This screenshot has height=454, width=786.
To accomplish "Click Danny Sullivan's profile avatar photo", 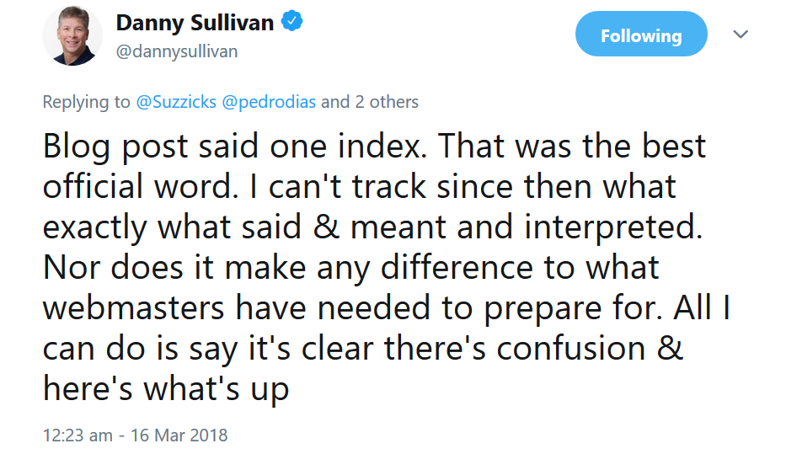I will point(72,35).
